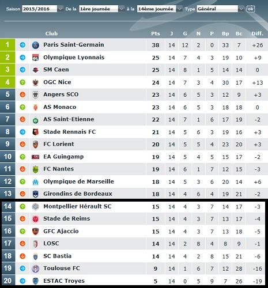This screenshot has width=268, height=288.
Task: Click the AS Monaco club crest
Action: click(x=35, y=107)
